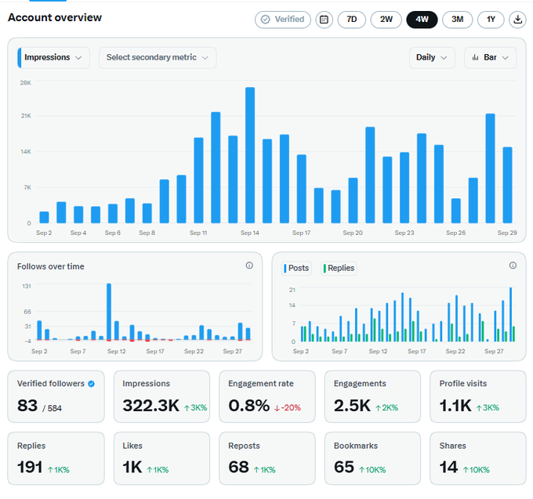This screenshot has height=499, width=533.
Task: Click the Sep 2 impressions bar
Action: tap(44, 218)
